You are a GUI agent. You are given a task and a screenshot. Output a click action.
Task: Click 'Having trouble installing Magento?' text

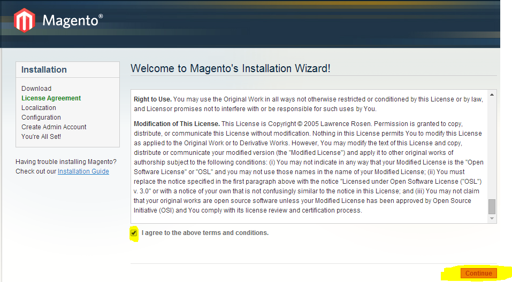pos(66,162)
